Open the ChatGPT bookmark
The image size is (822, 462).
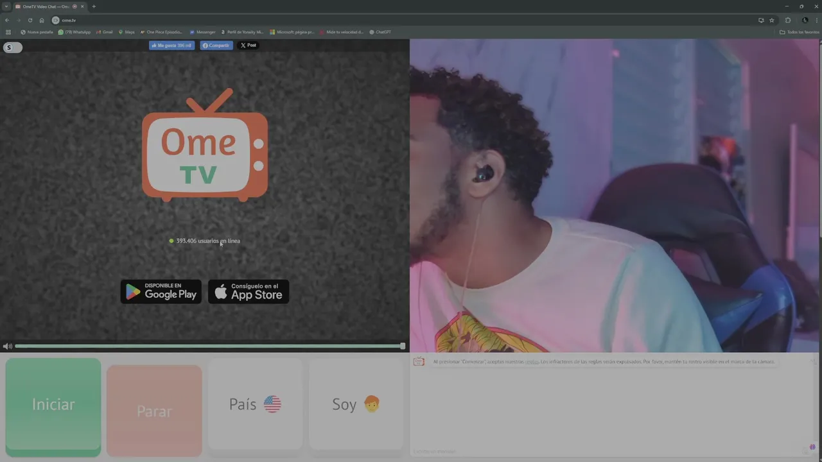[380, 32]
